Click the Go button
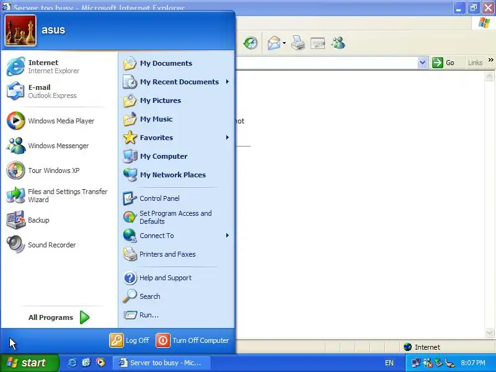The image size is (496, 372). pyautogui.click(x=443, y=63)
